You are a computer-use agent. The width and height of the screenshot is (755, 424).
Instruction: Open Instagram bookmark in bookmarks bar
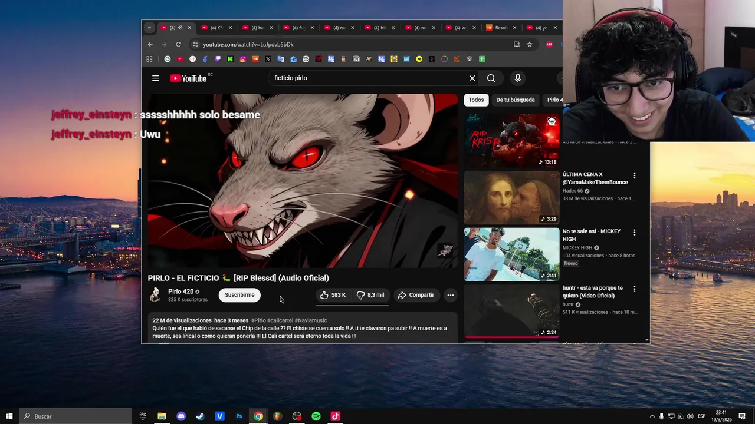(x=243, y=59)
